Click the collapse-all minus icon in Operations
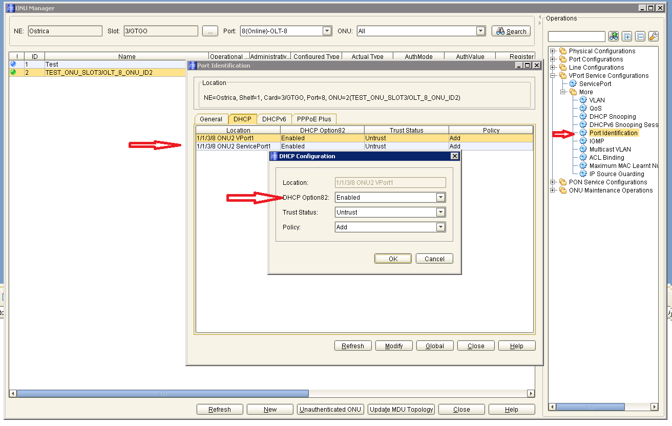The height and width of the screenshot is (426, 672). tap(640, 36)
